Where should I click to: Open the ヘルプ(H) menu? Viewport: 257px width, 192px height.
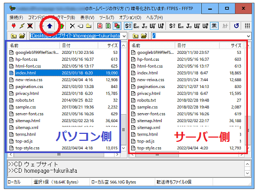pyautogui.click(x=155, y=18)
